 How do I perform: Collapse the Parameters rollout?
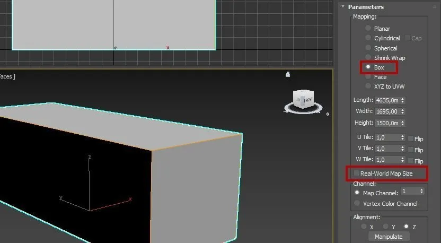343,7
